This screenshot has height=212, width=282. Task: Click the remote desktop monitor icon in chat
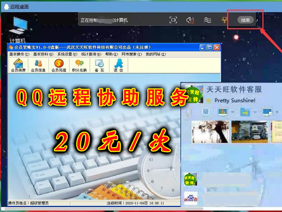(267, 112)
